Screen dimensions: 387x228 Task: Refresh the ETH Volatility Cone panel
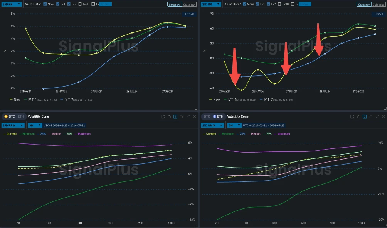(x=358, y=116)
